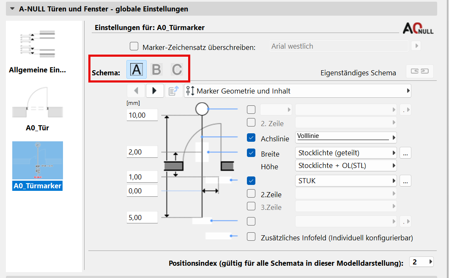Select Schema B icon
Image resolution: width=449 pixels, height=278 pixels.
[x=156, y=69]
